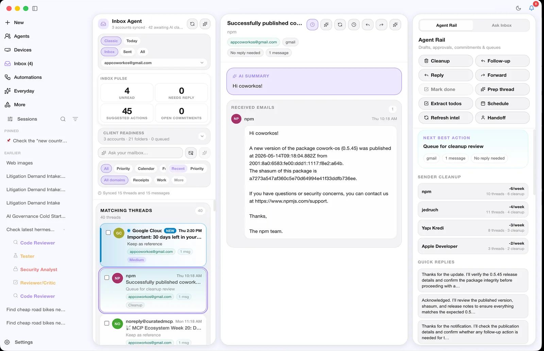
Task: Expand the Check latest hermes session
Action: click(x=30, y=230)
